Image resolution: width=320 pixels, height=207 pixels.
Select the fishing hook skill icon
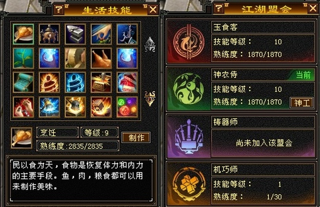[x=127, y=34]
